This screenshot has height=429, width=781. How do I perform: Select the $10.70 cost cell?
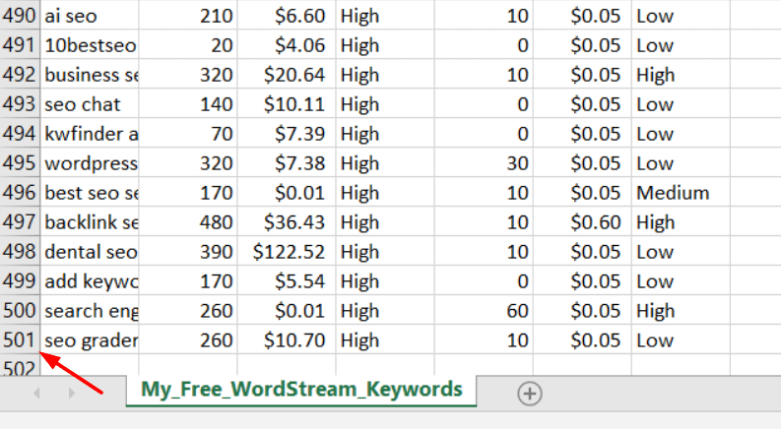[x=287, y=339]
